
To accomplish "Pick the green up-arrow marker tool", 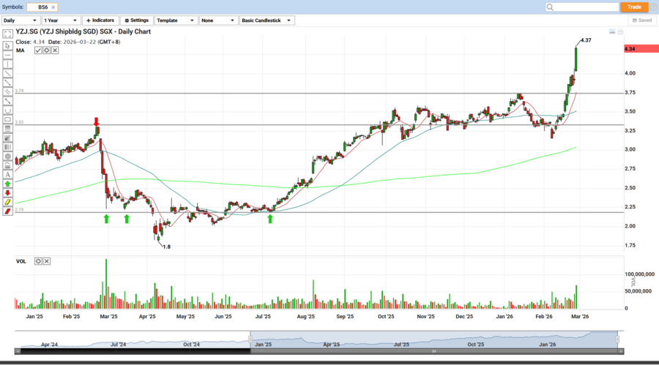I will pos(7,184).
